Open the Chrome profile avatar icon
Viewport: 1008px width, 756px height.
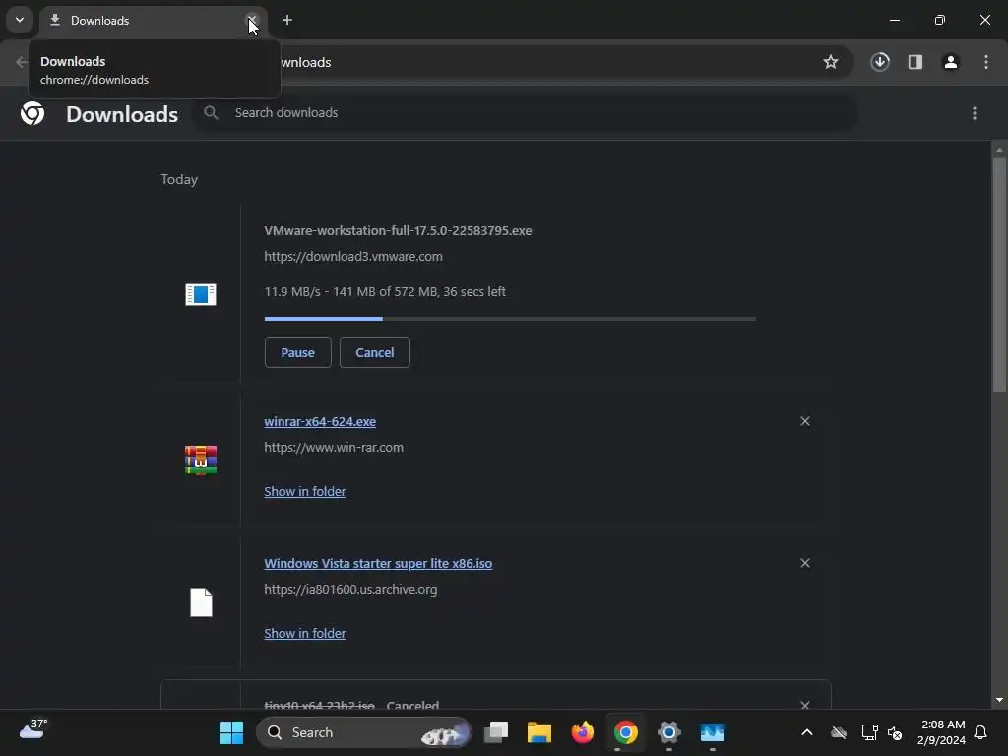951,62
